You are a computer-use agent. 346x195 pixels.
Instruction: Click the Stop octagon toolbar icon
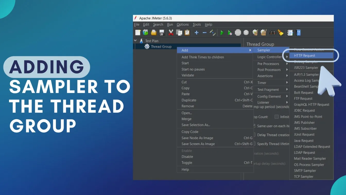click(x=238, y=32)
